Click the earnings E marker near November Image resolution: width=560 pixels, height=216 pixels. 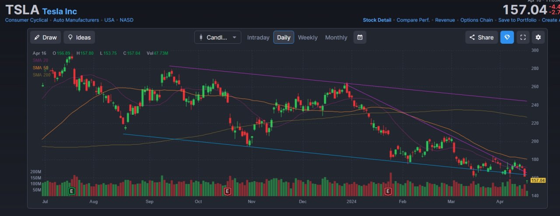[227, 191]
